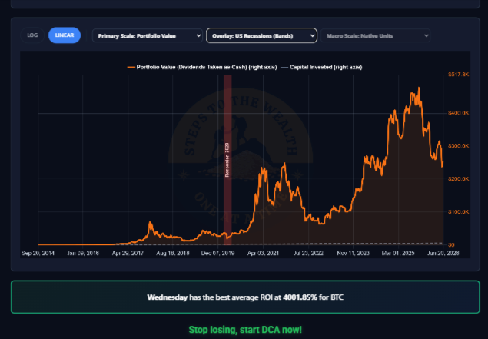Click the Apr 03, 2021 date label

[x=263, y=254]
